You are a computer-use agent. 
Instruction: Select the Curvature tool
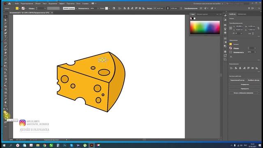tap(5, 33)
